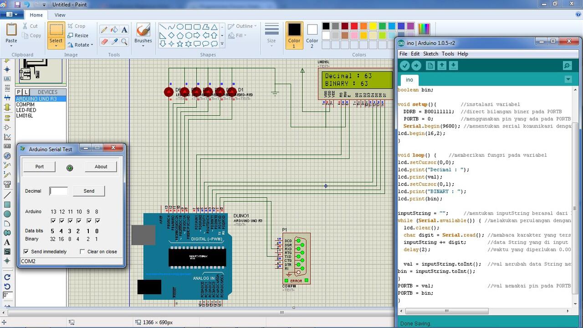Click the Port button in Serial Test
The height and width of the screenshot is (328, 583).
pyautogui.click(x=40, y=167)
